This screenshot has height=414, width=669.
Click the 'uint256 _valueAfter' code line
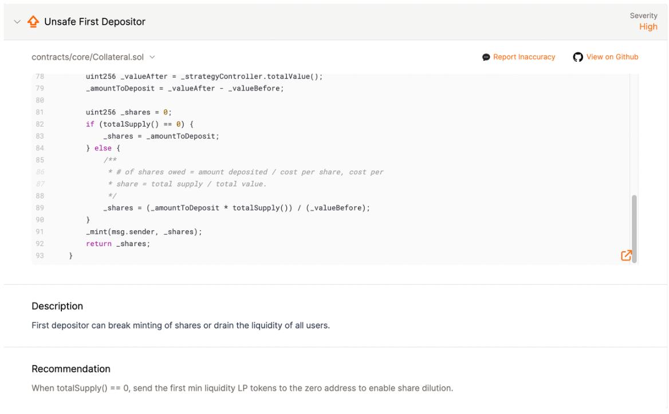[204, 77]
